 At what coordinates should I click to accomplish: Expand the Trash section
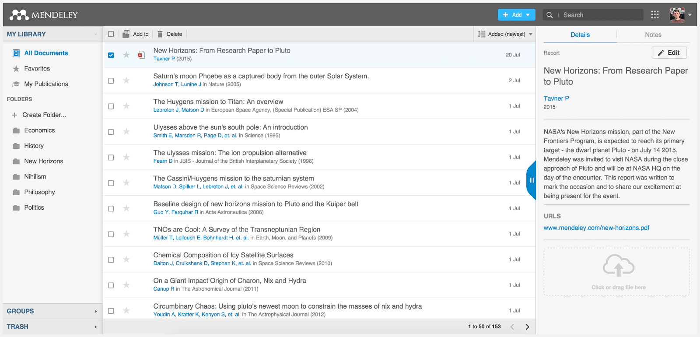(52, 326)
